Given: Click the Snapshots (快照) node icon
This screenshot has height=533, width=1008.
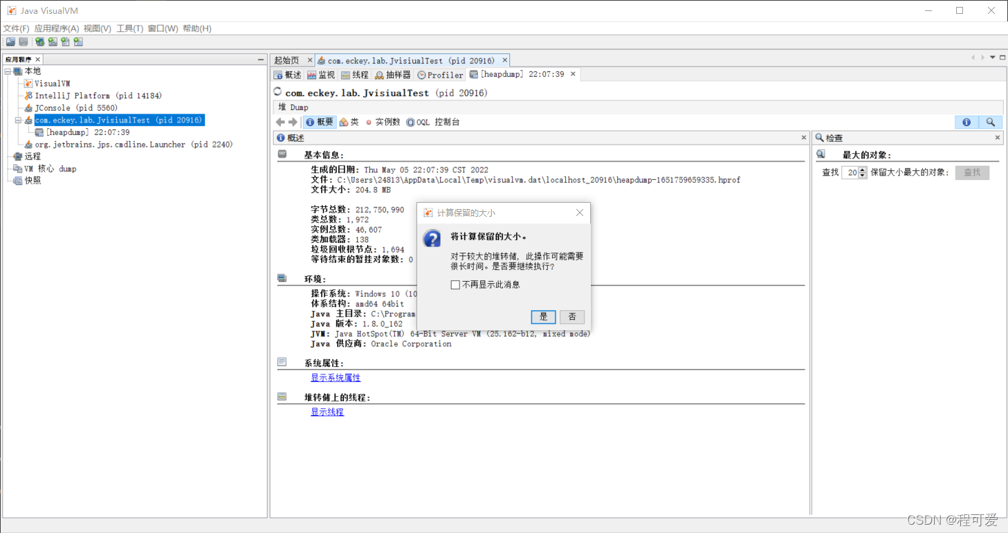Looking at the screenshot, I should click(x=18, y=181).
